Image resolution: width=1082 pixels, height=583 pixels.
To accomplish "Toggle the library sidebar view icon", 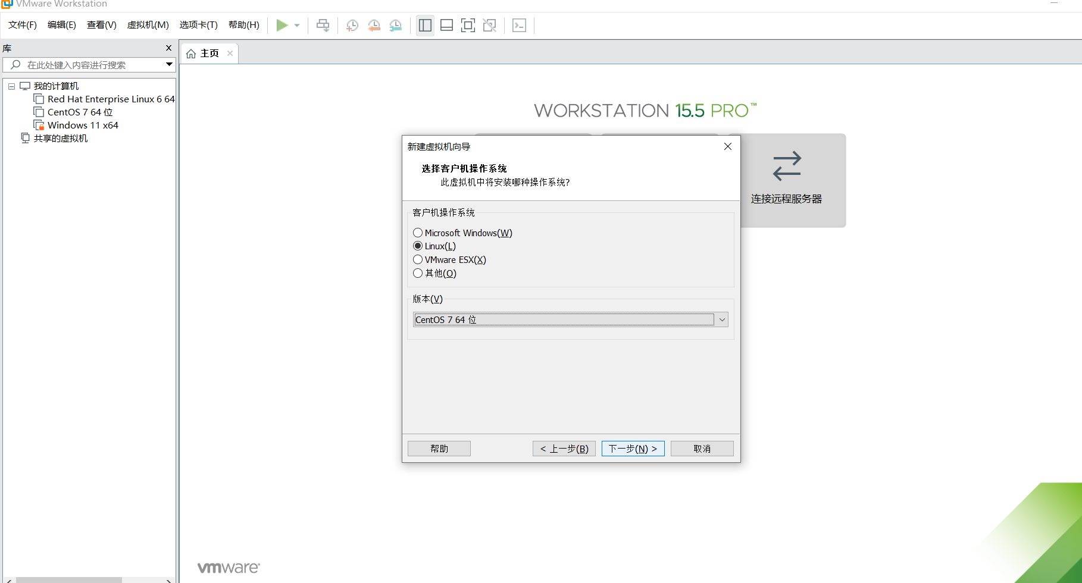I will 425,25.
